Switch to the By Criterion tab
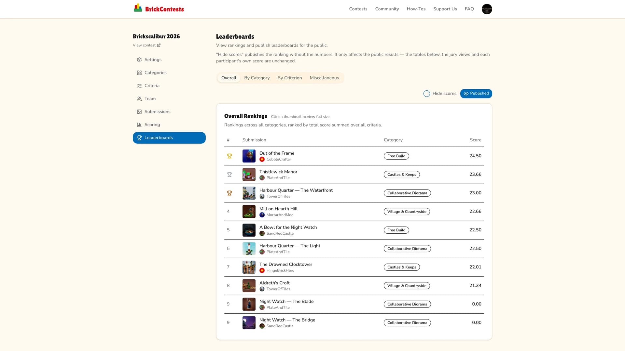The width and height of the screenshot is (625, 351). pos(290,78)
